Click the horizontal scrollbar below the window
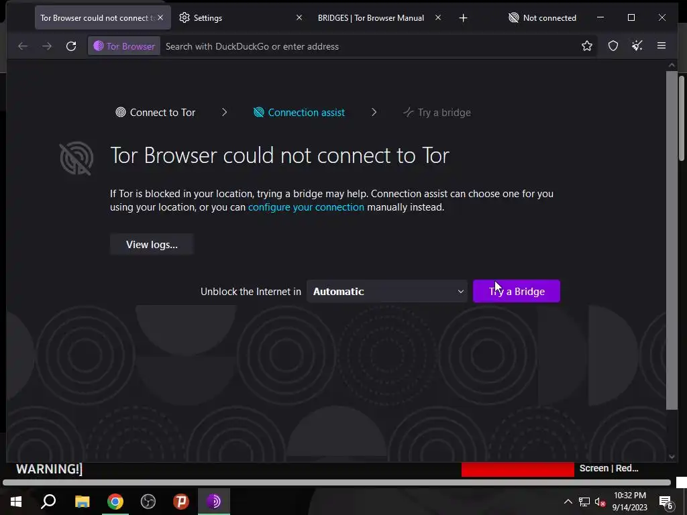687x515 pixels. coord(337,483)
